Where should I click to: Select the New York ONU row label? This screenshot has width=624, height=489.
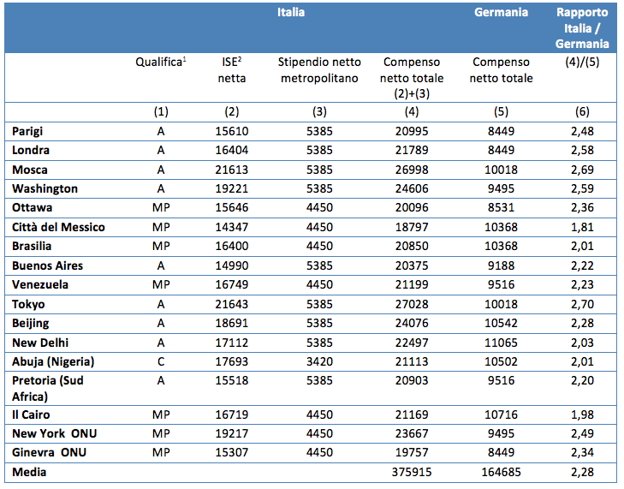(55, 433)
